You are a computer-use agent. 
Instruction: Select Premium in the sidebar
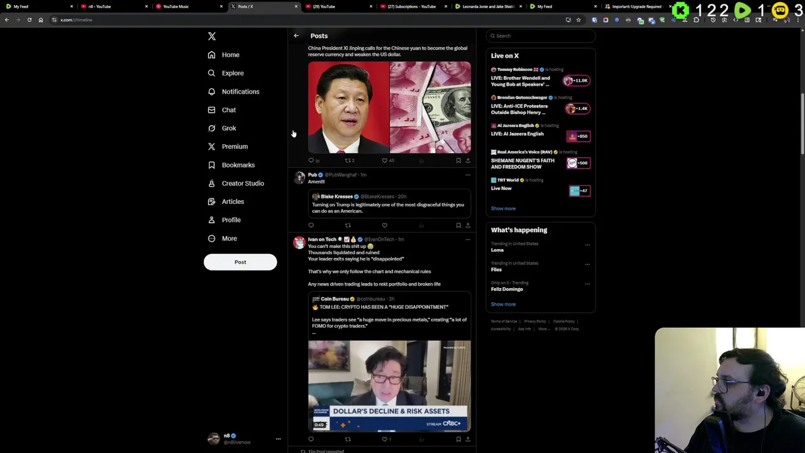(x=228, y=147)
